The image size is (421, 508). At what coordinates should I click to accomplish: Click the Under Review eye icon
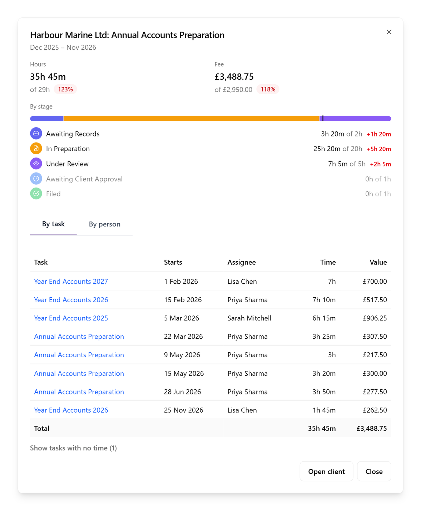point(36,164)
